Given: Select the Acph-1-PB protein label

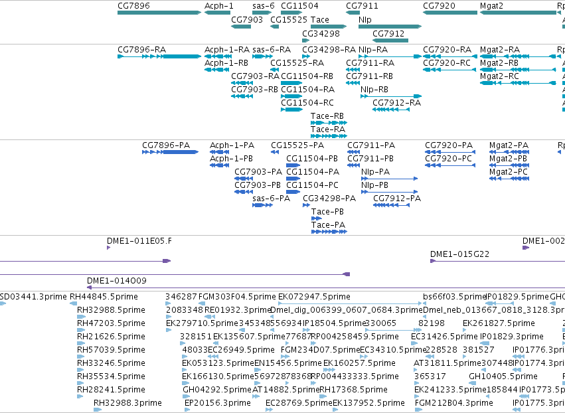Looking at the screenshot, I should (x=231, y=159).
